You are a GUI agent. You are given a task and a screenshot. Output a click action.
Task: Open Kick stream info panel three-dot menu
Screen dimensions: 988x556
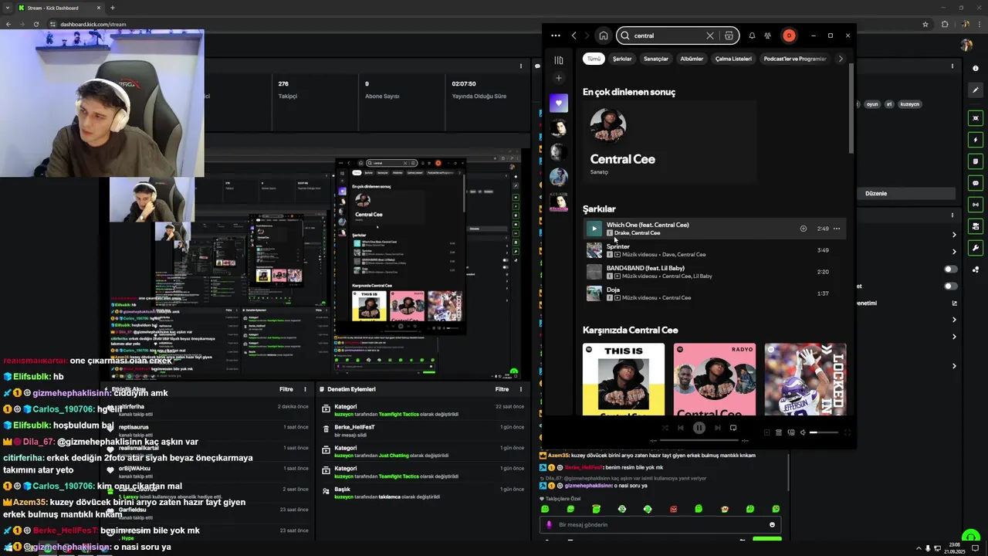952,66
